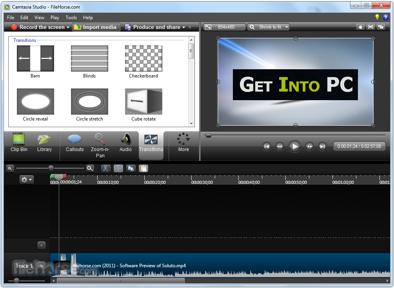Open the Library tab
This screenshot has height=288, width=394.
pyautogui.click(x=44, y=142)
